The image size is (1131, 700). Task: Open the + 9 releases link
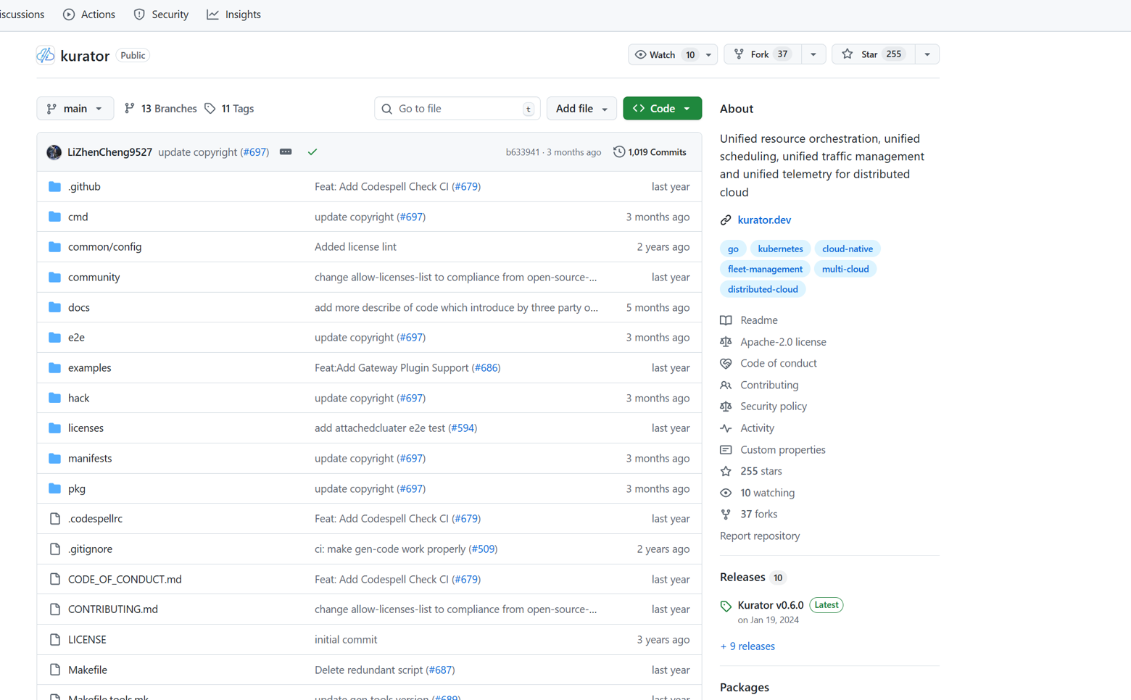pyautogui.click(x=747, y=646)
